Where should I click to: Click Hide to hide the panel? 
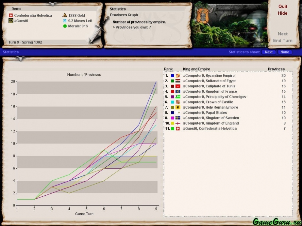(x=282, y=13)
